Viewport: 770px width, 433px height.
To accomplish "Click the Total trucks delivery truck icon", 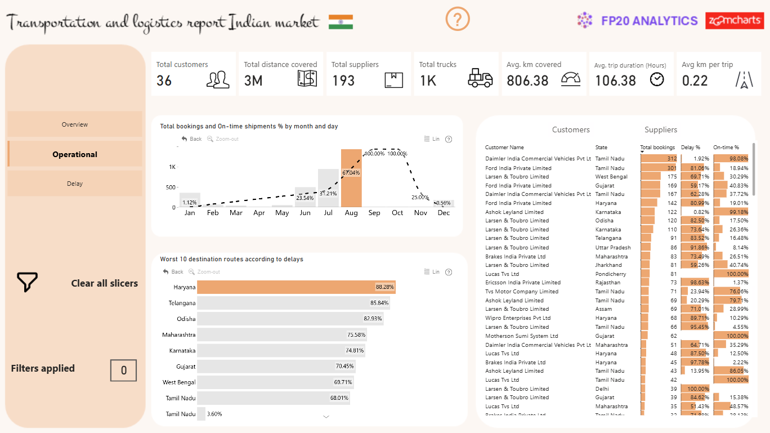I will pos(480,78).
